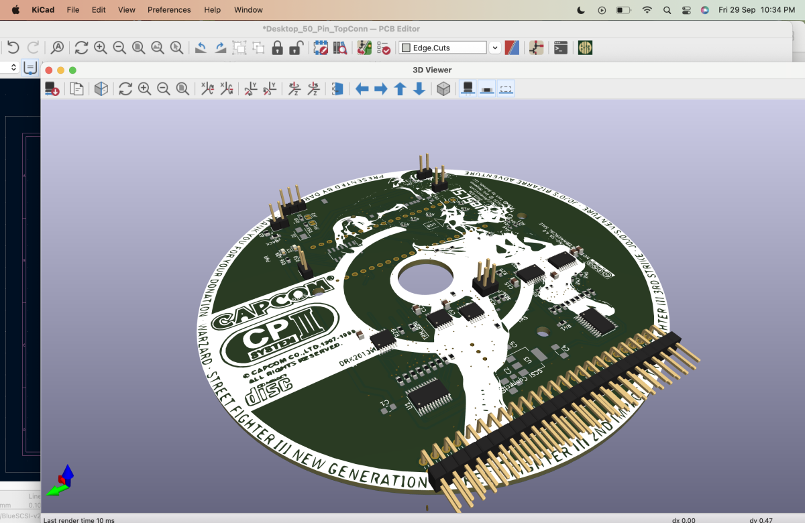The width and height of the screenshot is (805, 523).
Task: Rotate selection counterclockwise in PCB Editor
Action: (x=201, y=48)
